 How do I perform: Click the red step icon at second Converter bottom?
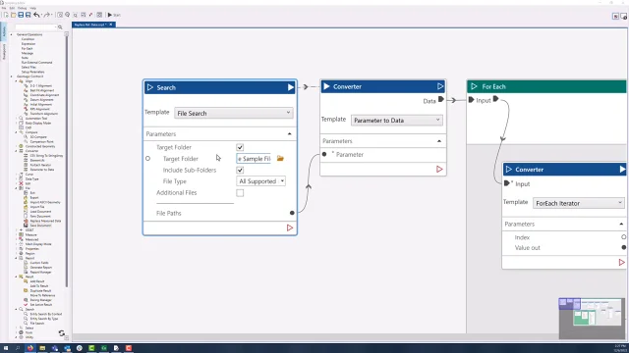(x=621, y=263)
